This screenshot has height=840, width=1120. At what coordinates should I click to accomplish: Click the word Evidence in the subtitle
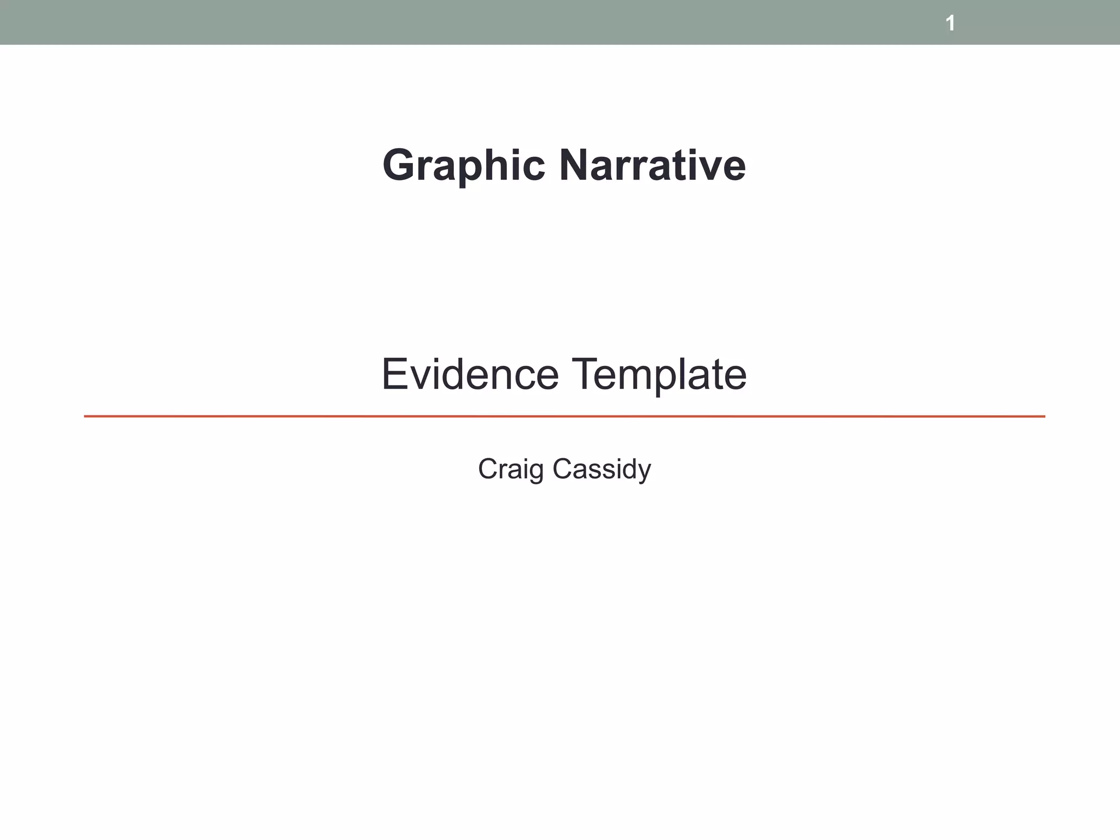coord(470,374)
